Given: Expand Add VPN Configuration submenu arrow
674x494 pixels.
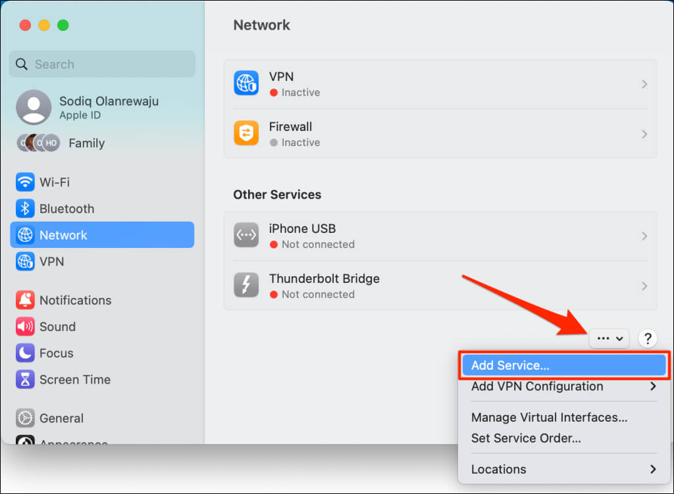Looking at the screenshot, I should pyautogui.click(x=653, y=386).
